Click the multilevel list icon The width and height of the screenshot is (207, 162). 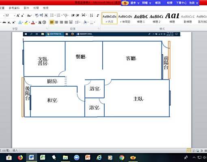click(x=65, y=15)
